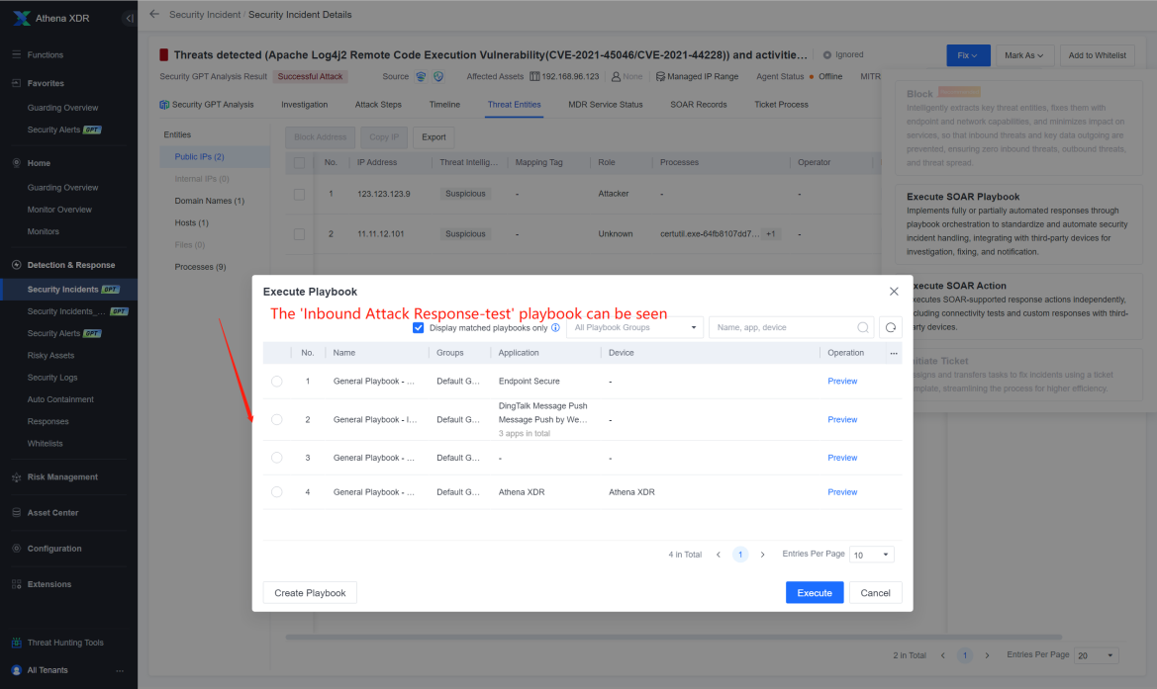Click the Managed IP Range icon
Viewport: 1157px width, 689px height.
[x=660, y=77]
